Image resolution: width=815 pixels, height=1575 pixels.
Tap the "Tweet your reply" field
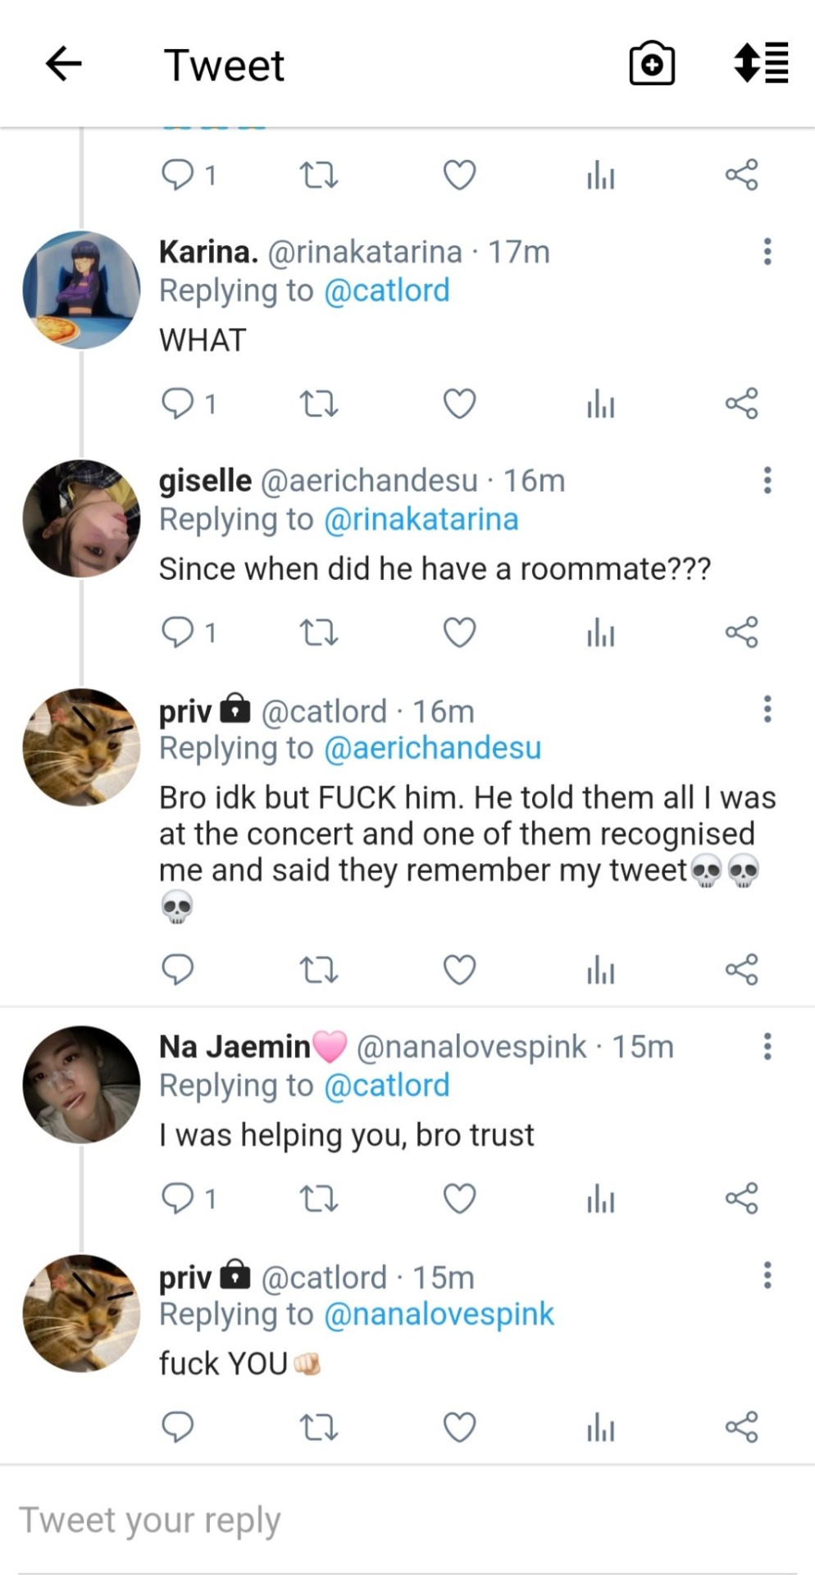[328, 1520]
